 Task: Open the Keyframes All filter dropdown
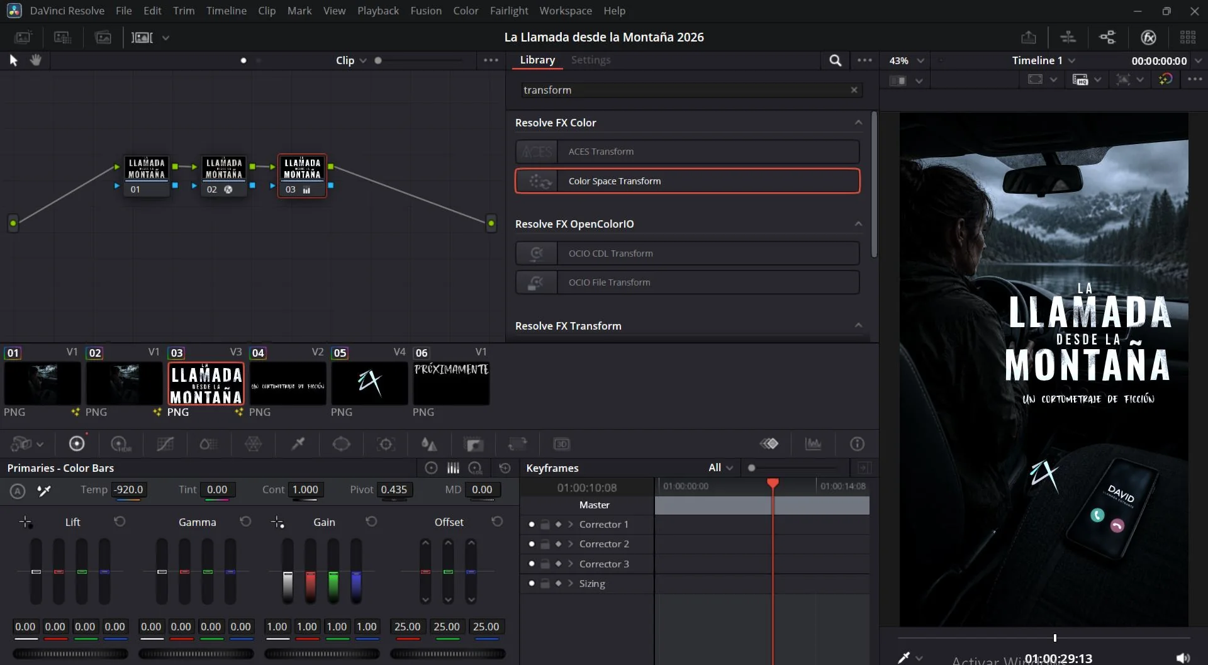pos(720,467)
